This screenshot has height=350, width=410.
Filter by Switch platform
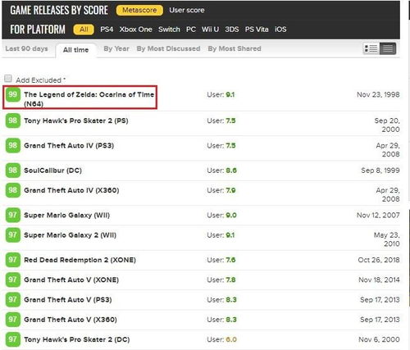(169, 30)
